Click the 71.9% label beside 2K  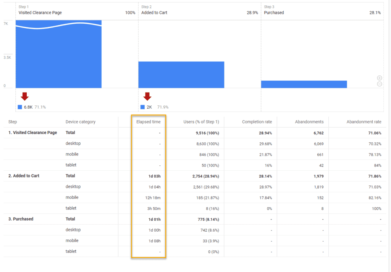[x=163, y=107]
